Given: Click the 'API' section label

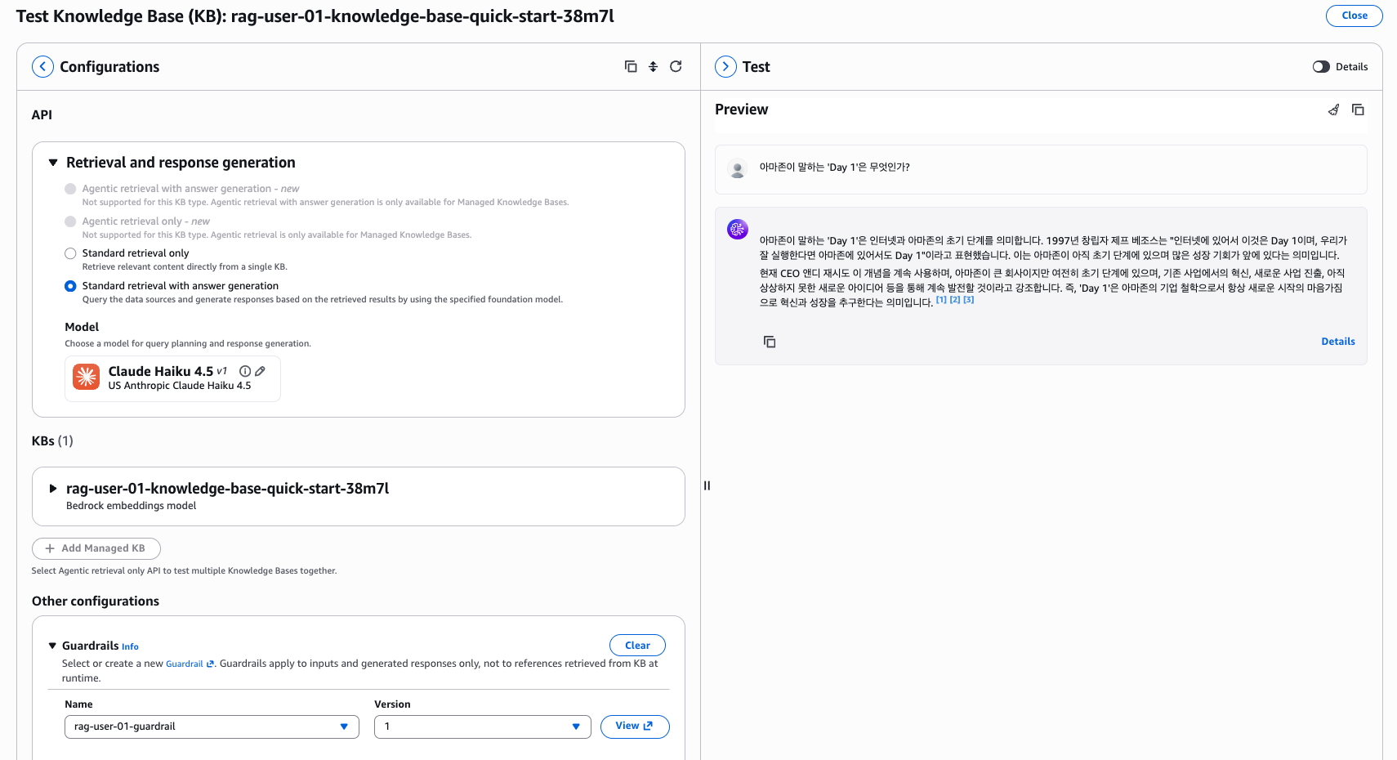Looking at the screenshot, I should coord(42,115).
